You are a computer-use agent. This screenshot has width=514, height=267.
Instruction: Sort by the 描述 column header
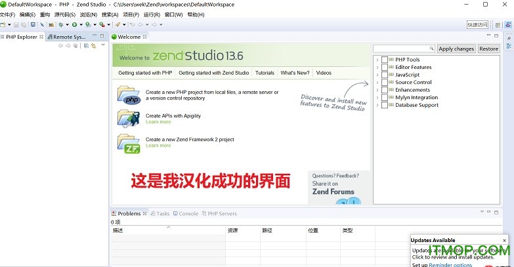click(x=169, y=230)
